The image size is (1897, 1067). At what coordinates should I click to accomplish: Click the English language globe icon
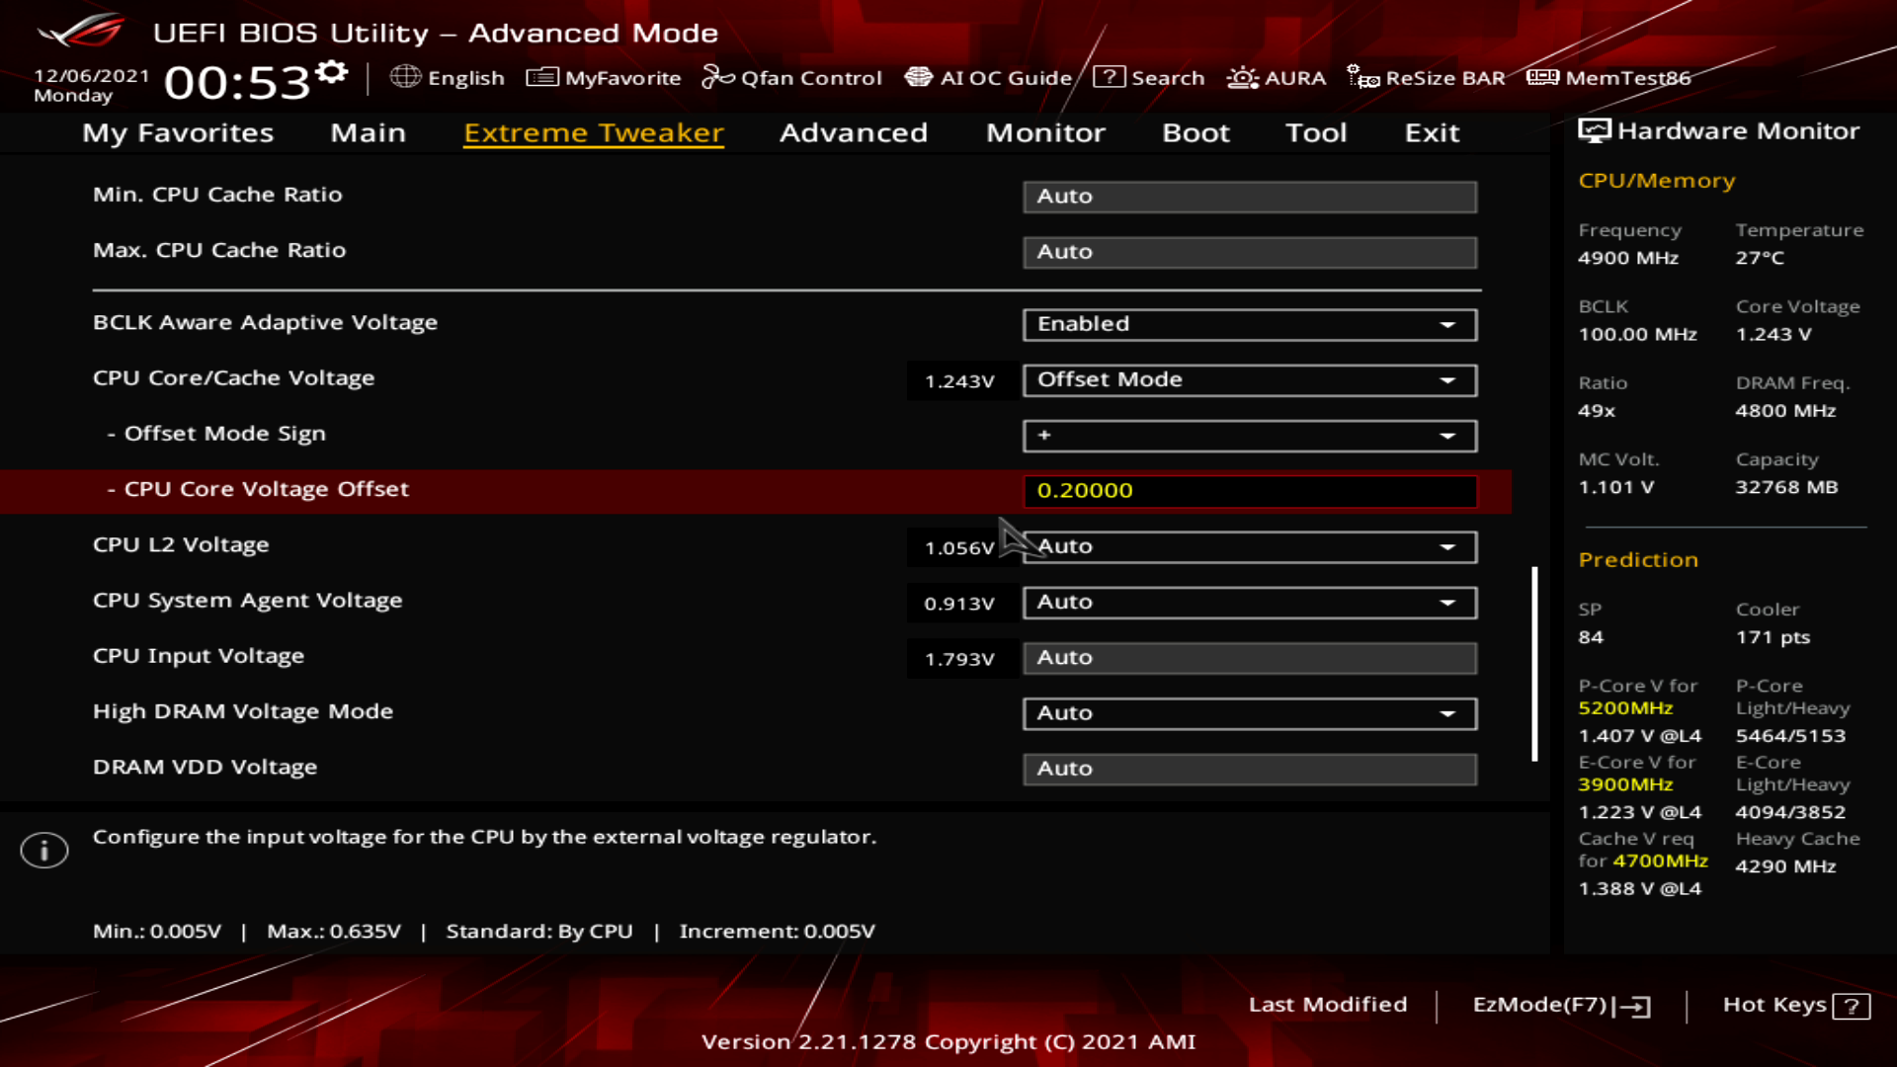click(405, 77)
